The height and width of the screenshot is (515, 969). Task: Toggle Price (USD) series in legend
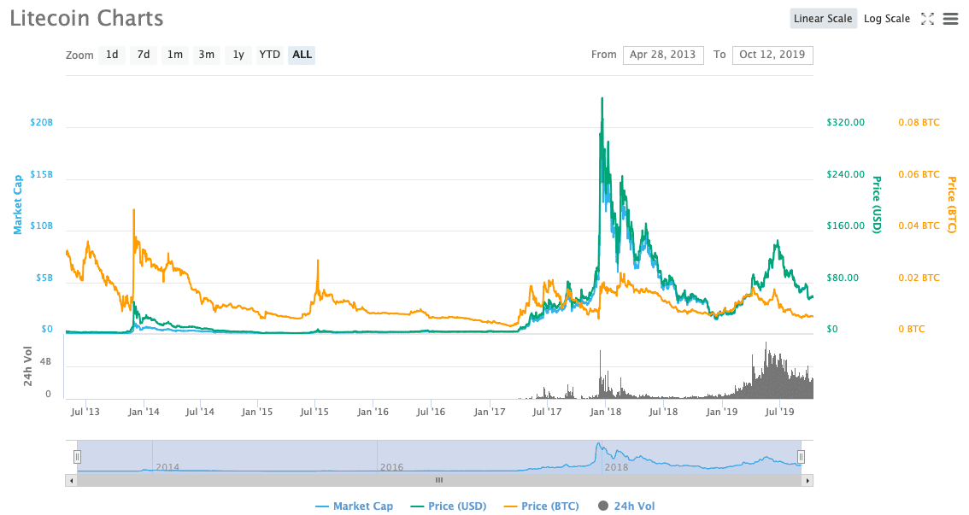click(448, 506)
